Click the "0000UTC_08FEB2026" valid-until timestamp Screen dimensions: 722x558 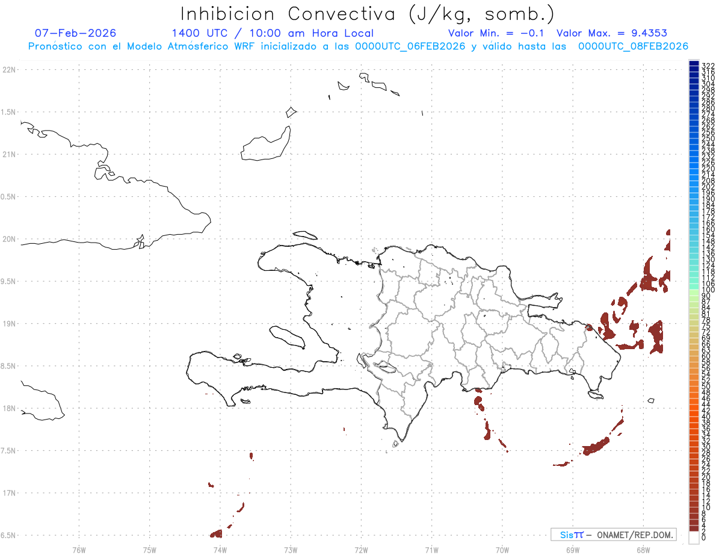pos(633,46)
